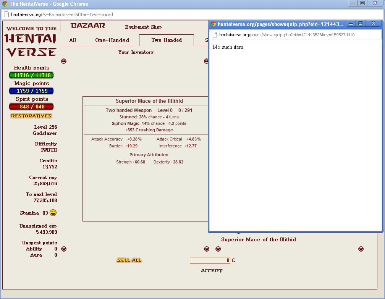Image resolution: width=385 pixels, height=299 pixels.
Task: Click the Unassigned exp value 5,493,909
Action: (47, 232)
